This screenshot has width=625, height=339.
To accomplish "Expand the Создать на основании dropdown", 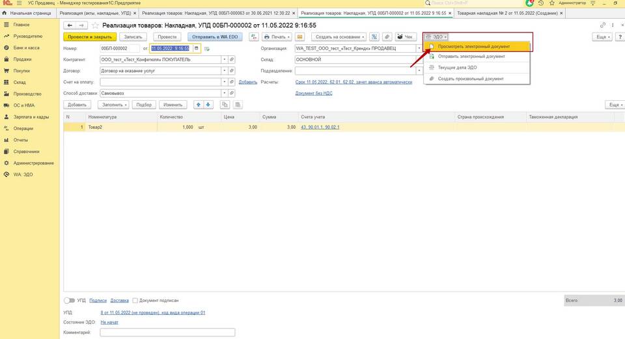I will 340,36.
